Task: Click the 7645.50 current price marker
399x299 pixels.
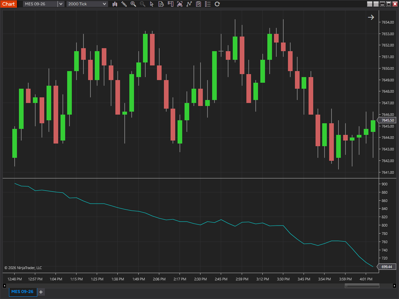Action: click(386, 120)
